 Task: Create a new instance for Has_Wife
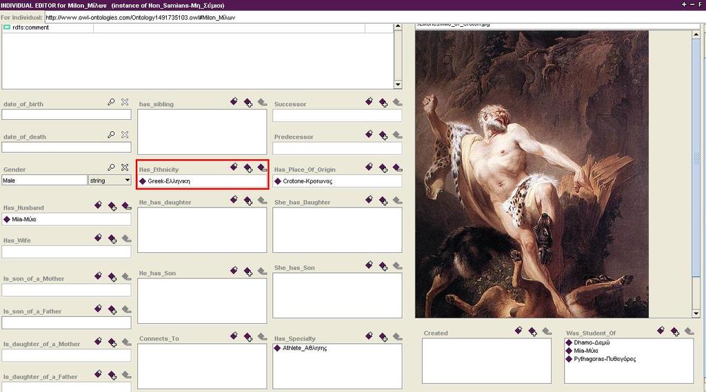click(x=98, y=238)
